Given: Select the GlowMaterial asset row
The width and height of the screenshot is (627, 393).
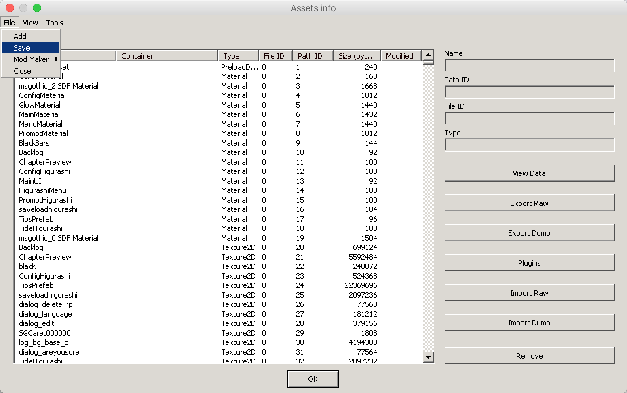Looking at the screenshot, I should click(x=40, y=105).
